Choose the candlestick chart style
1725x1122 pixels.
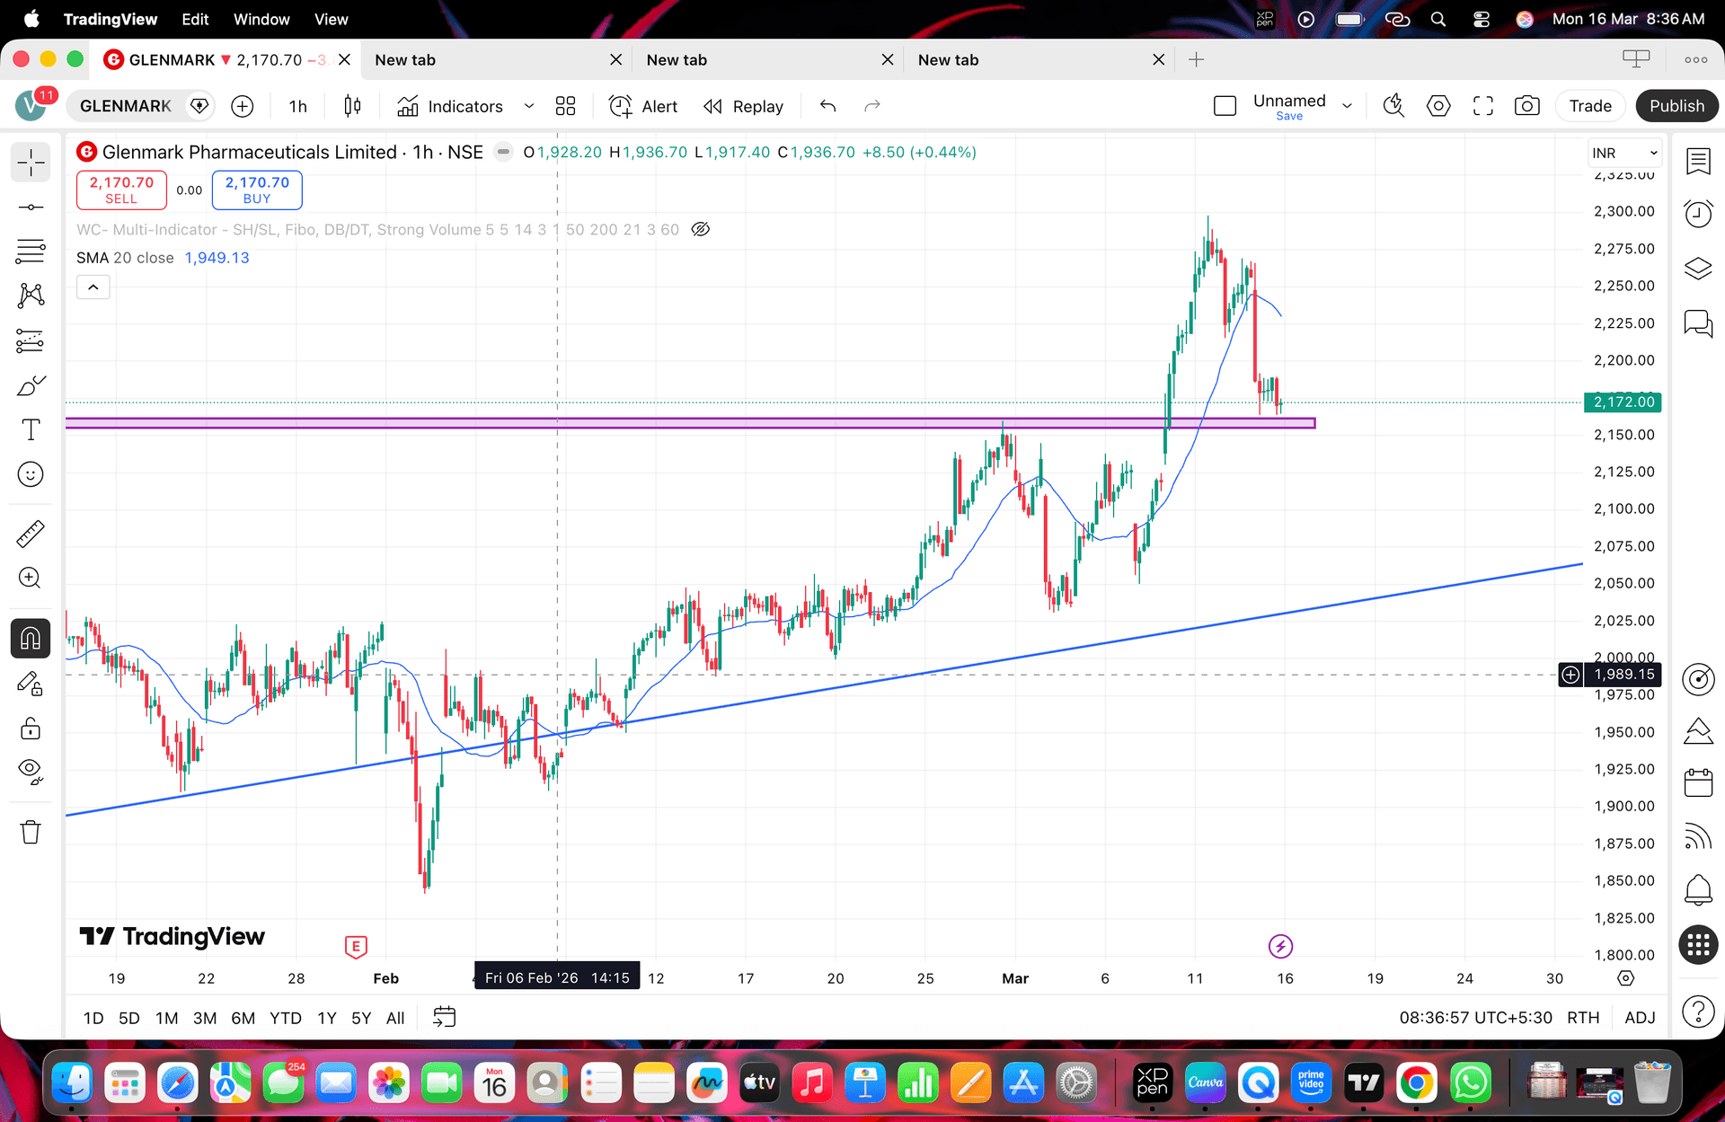pyautogui.click(x=352, y=106)
